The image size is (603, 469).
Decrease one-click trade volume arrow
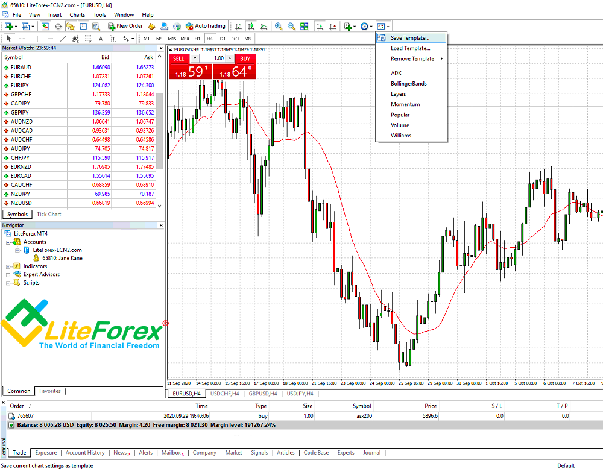coord(195,58)
